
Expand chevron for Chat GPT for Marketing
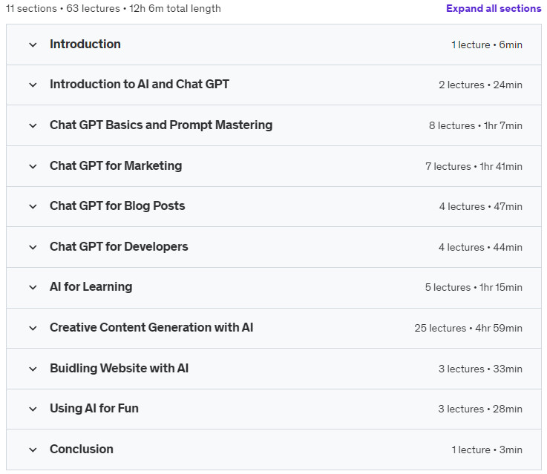33,166
